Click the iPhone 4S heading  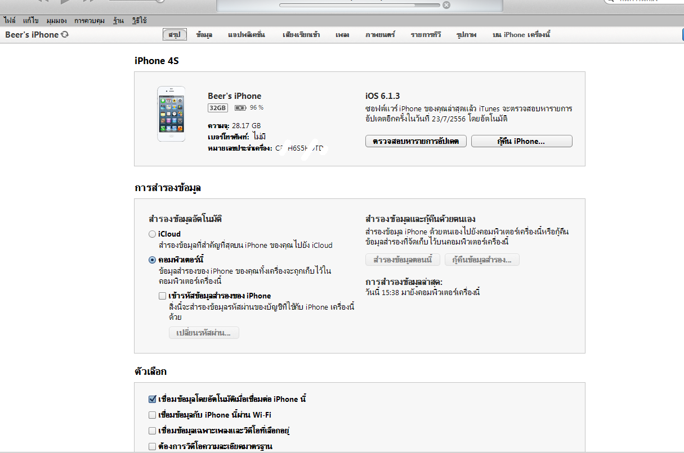point(157,61)
